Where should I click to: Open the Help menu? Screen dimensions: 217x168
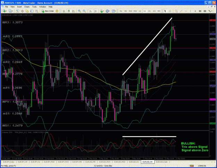tap(50, 7)
